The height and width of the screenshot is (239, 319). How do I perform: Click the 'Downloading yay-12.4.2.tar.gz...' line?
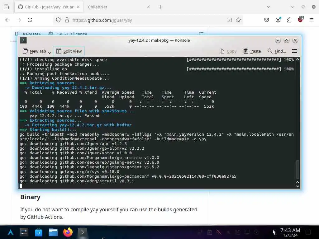[68, 87]
